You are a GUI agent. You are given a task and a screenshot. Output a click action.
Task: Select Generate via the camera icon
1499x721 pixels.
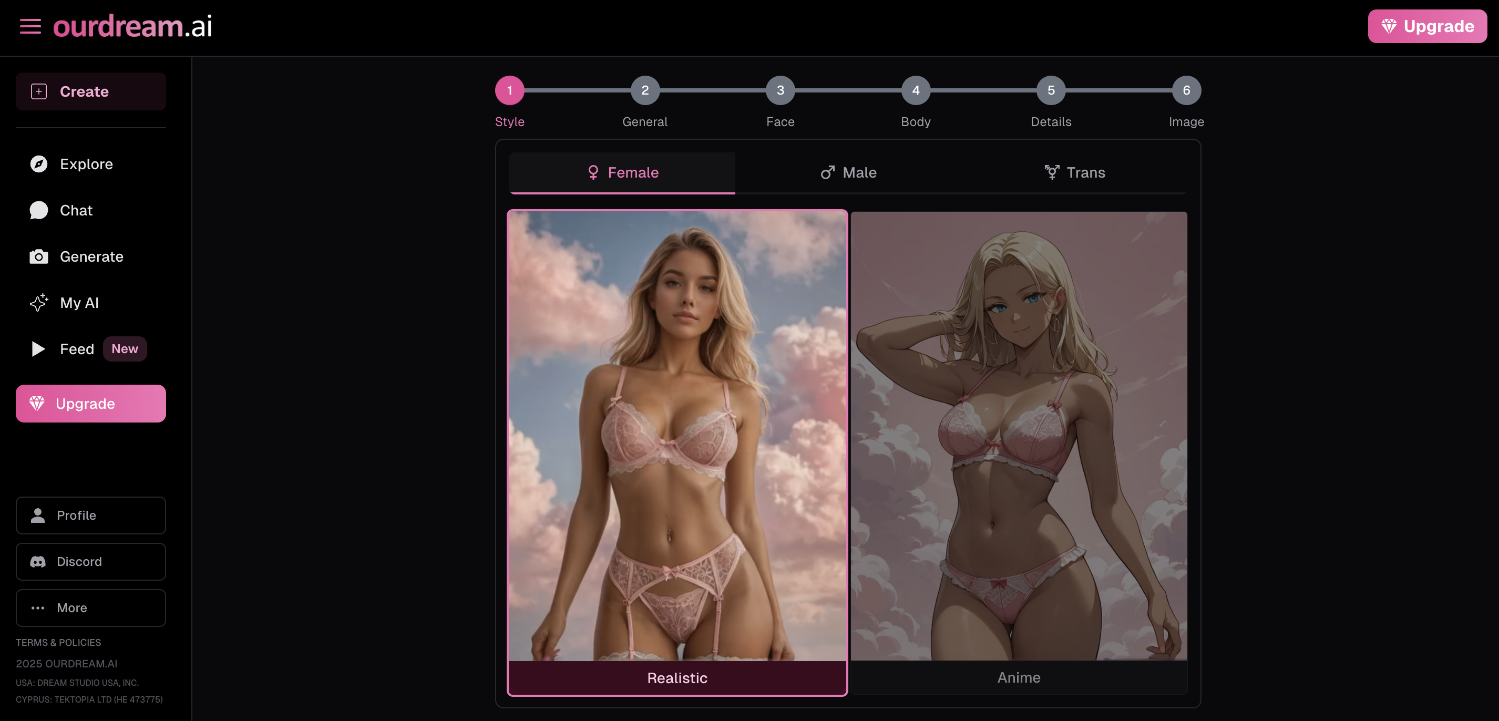[x=38, y=256]
